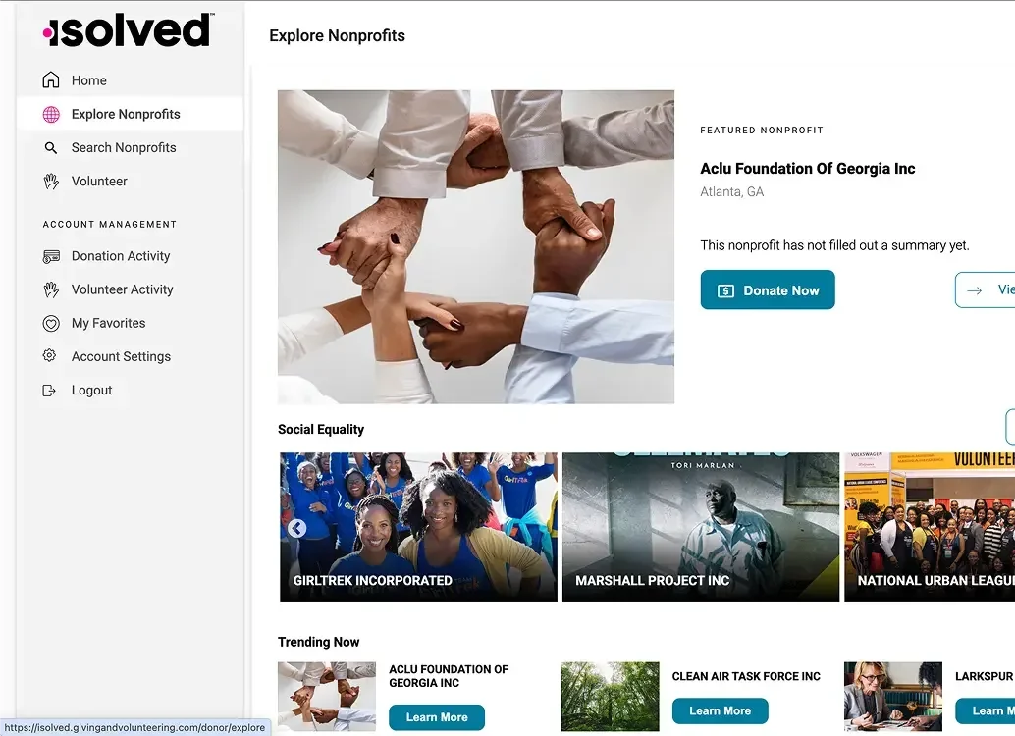Open Volunteer via the hand icon
This screenshot has width=1015, height=736.
pos(51,182)
